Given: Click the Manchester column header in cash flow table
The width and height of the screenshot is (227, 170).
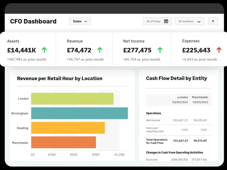Looking at the screenshot, I should pos(200,97).
